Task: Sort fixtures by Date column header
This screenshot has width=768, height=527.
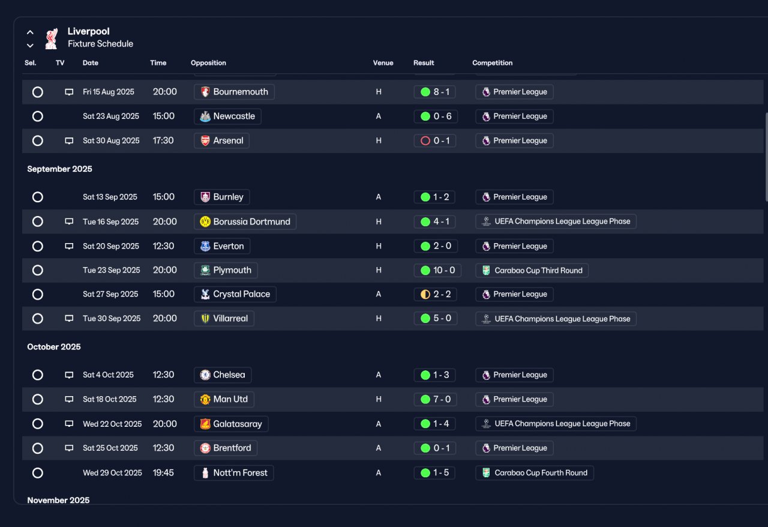Action: tap(91, 63)
